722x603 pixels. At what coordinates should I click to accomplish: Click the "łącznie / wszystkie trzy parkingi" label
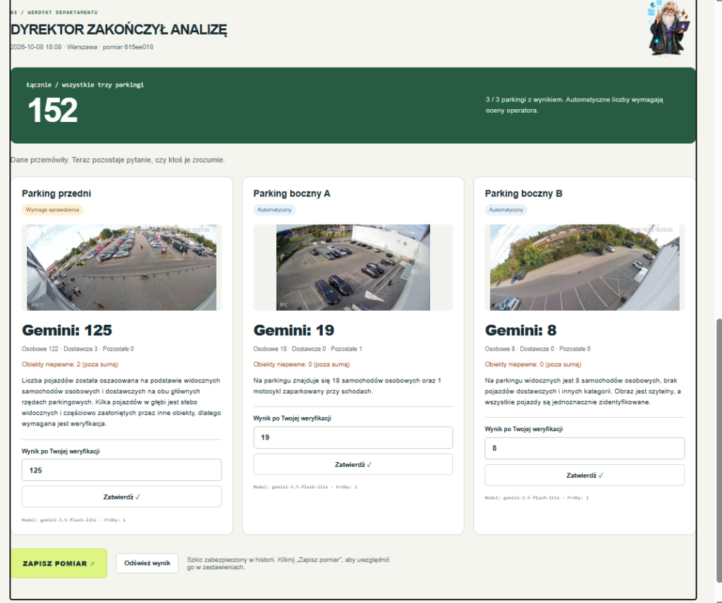pos(85,85)
